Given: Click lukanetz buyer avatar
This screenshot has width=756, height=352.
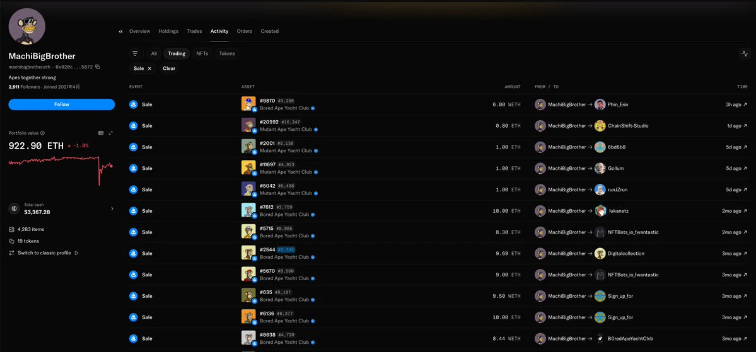Looking at the screenshot, I should coord(600,211).
